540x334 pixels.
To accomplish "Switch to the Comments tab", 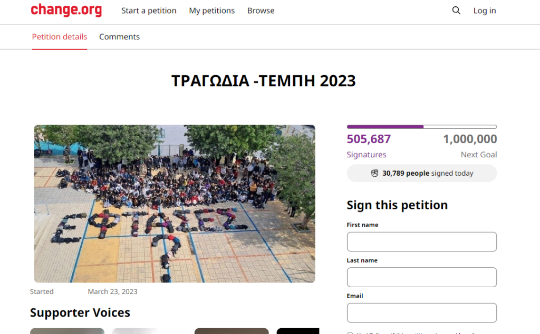I will [120, 37].
